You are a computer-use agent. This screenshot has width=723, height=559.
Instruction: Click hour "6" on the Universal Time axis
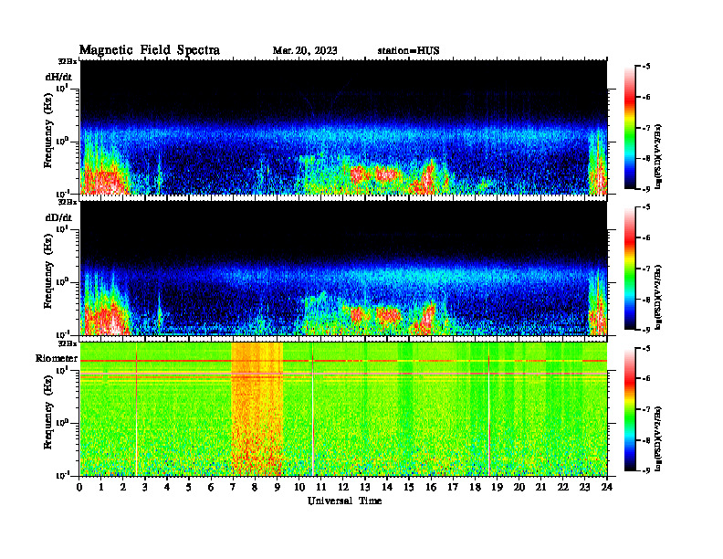pos(211,487)
